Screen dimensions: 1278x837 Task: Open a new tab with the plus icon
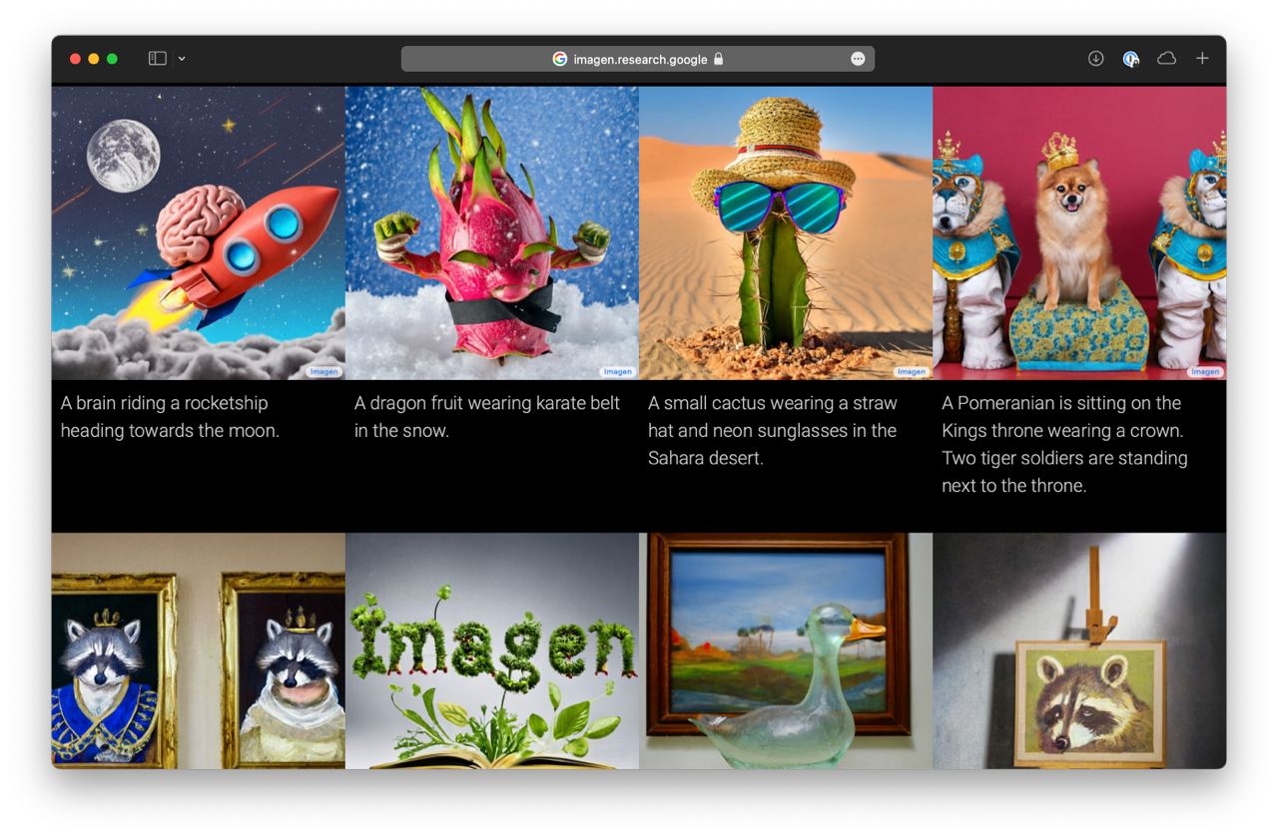click(x=1202, y=59)
